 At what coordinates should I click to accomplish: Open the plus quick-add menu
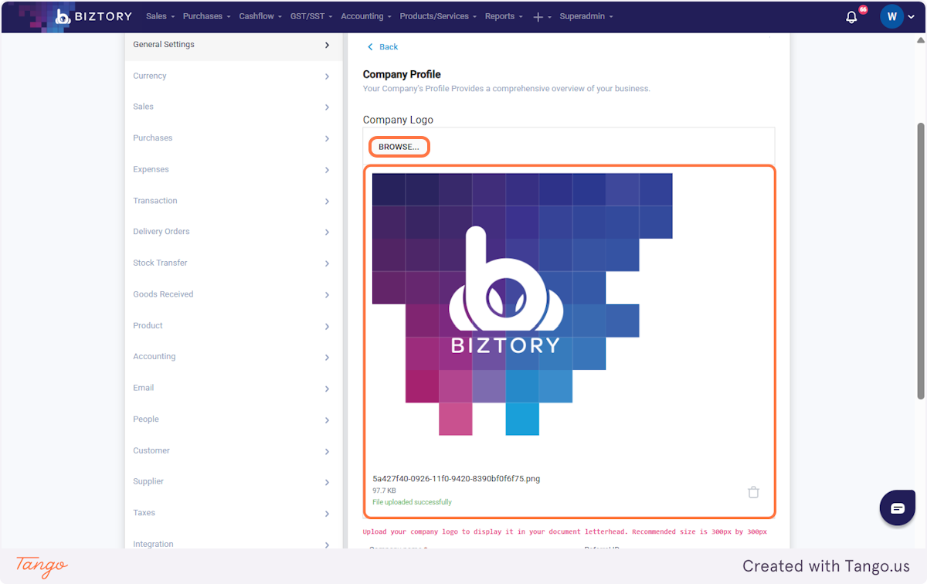(542, 17)
